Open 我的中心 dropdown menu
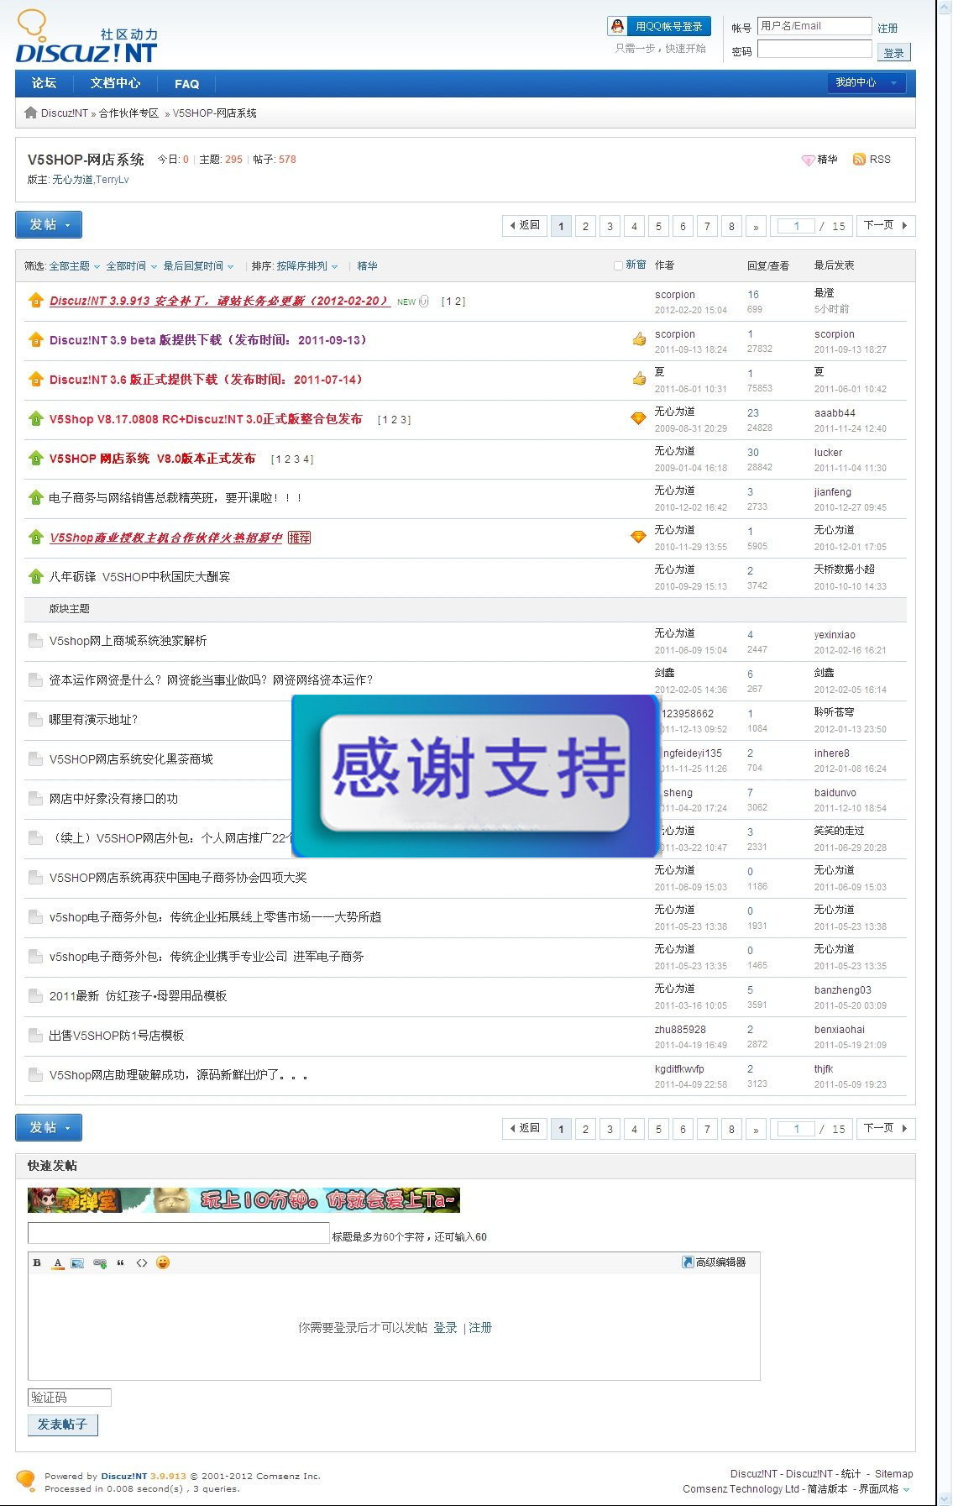953x1506 pixels. click(867, 82)
